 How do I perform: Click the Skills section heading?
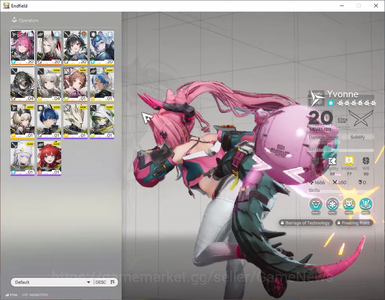314,190
